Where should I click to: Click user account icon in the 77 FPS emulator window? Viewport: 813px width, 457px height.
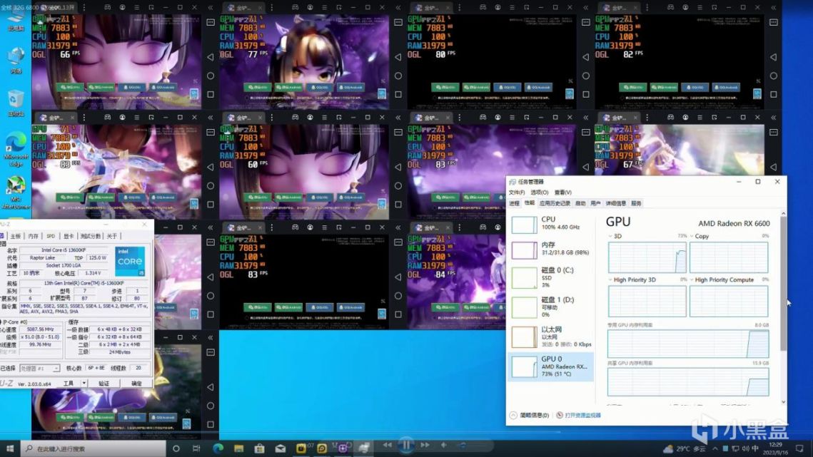[310, 8]
